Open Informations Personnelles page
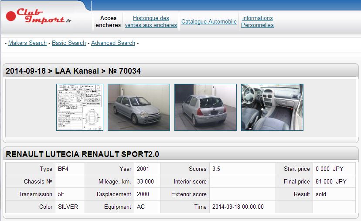This screenshot has height=221, width=361. pyautogui.click(x=257, y=21)
